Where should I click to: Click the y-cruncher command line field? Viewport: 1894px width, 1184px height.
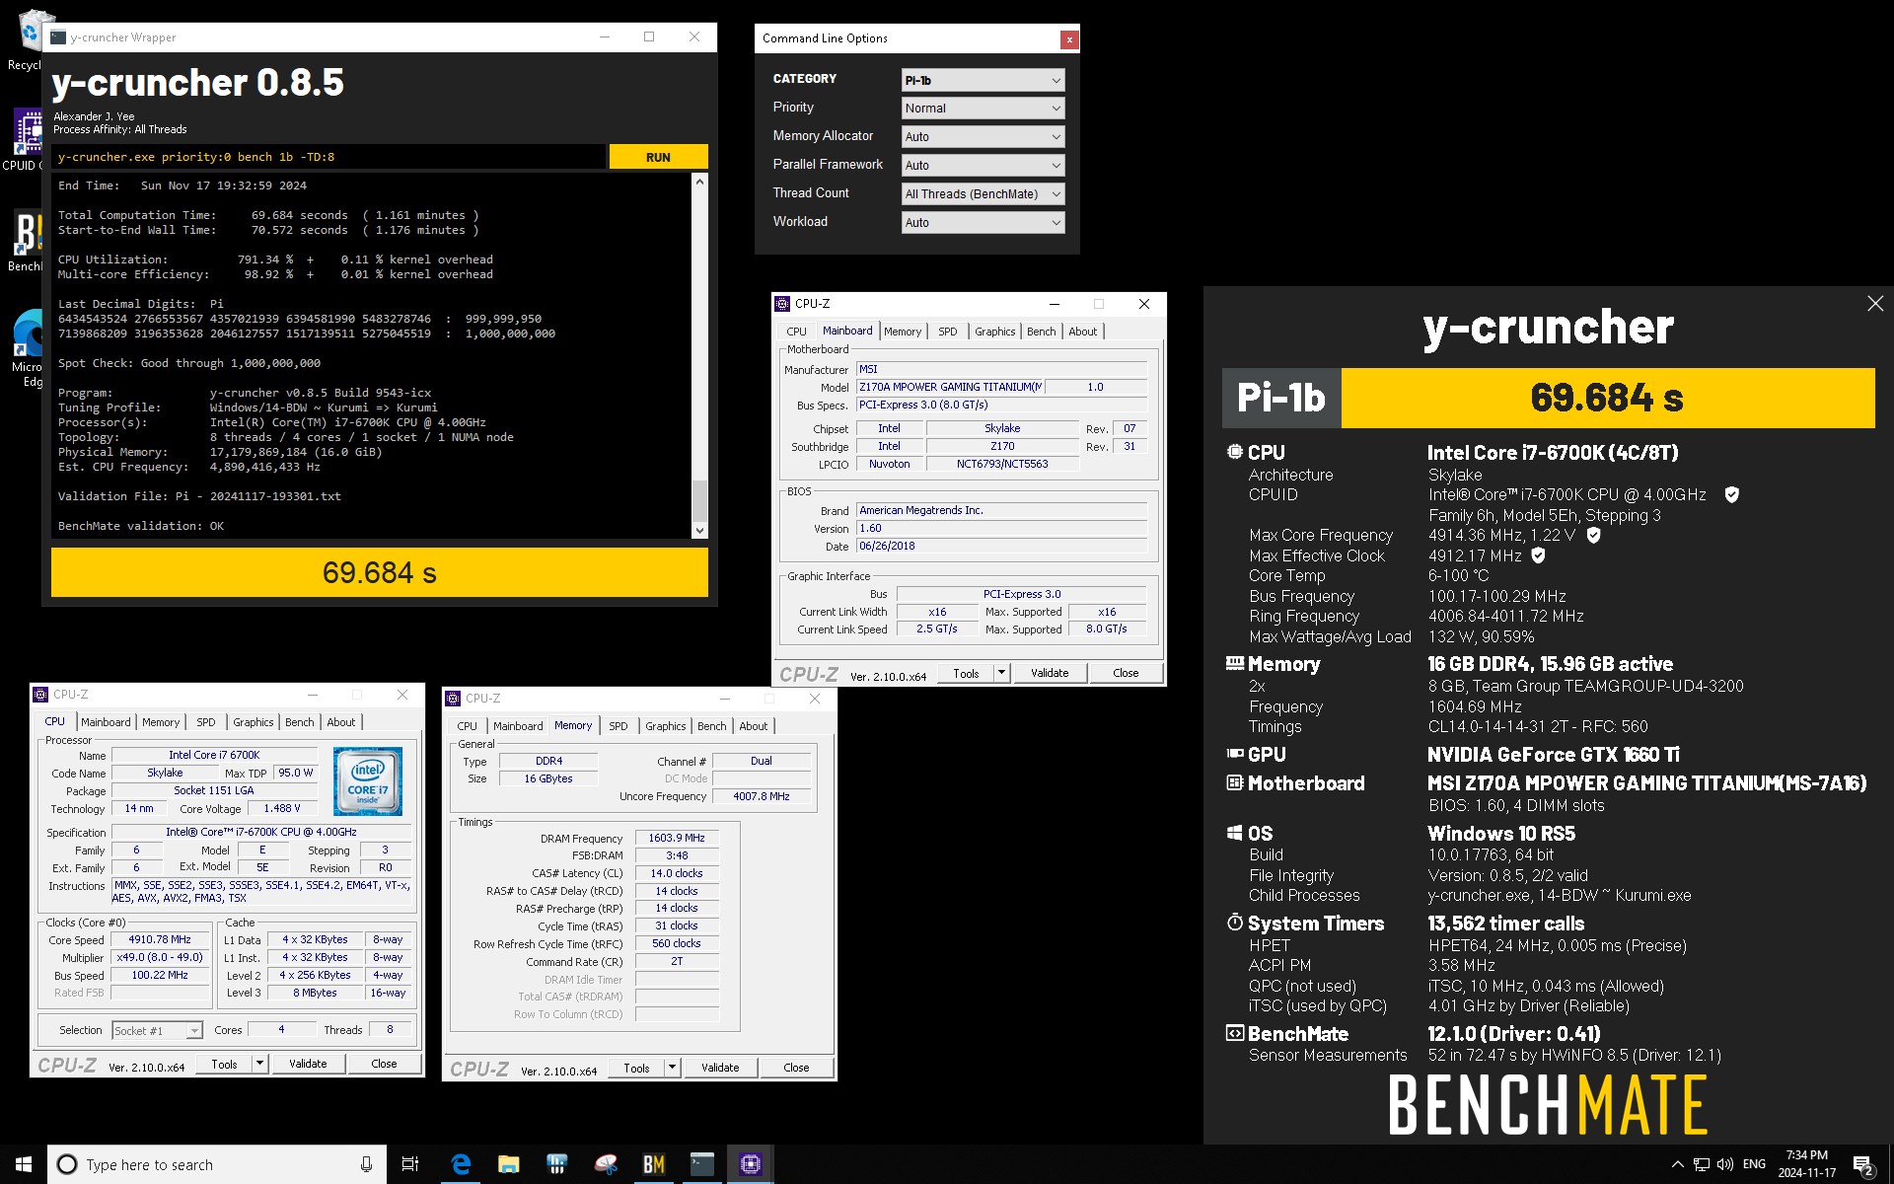click(329, 157)
